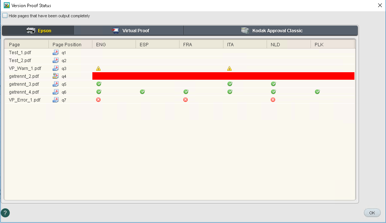386x223 pixels.
Task: Click green check for getrennt_4.pdf under ESP
Action: tap(142, 92)
